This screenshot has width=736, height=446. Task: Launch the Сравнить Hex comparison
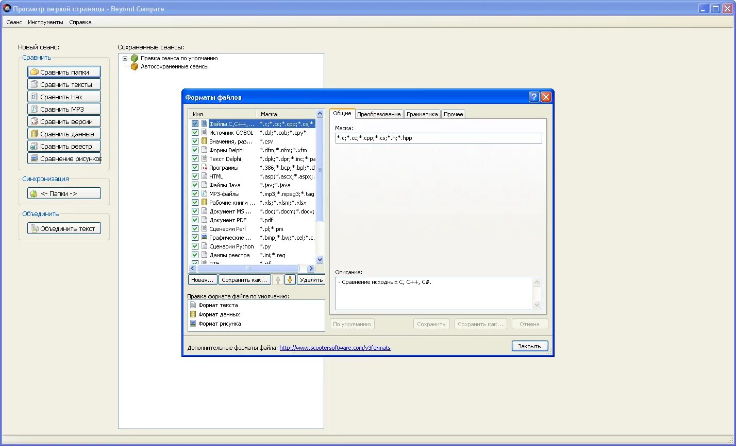tap(64, 97)
